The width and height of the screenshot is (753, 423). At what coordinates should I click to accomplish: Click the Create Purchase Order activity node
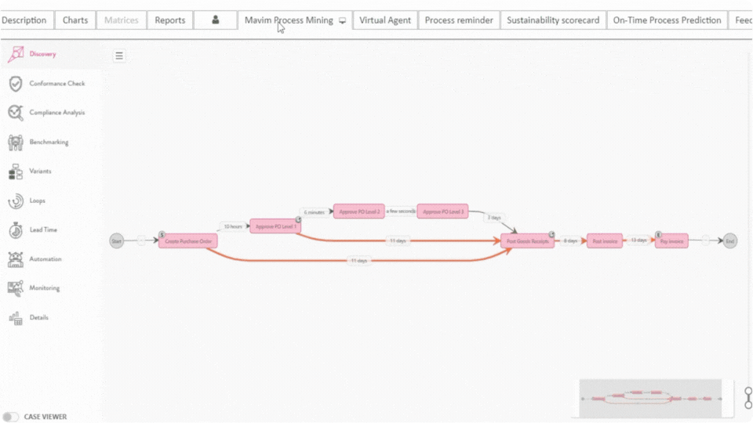[x=188, y=241]
